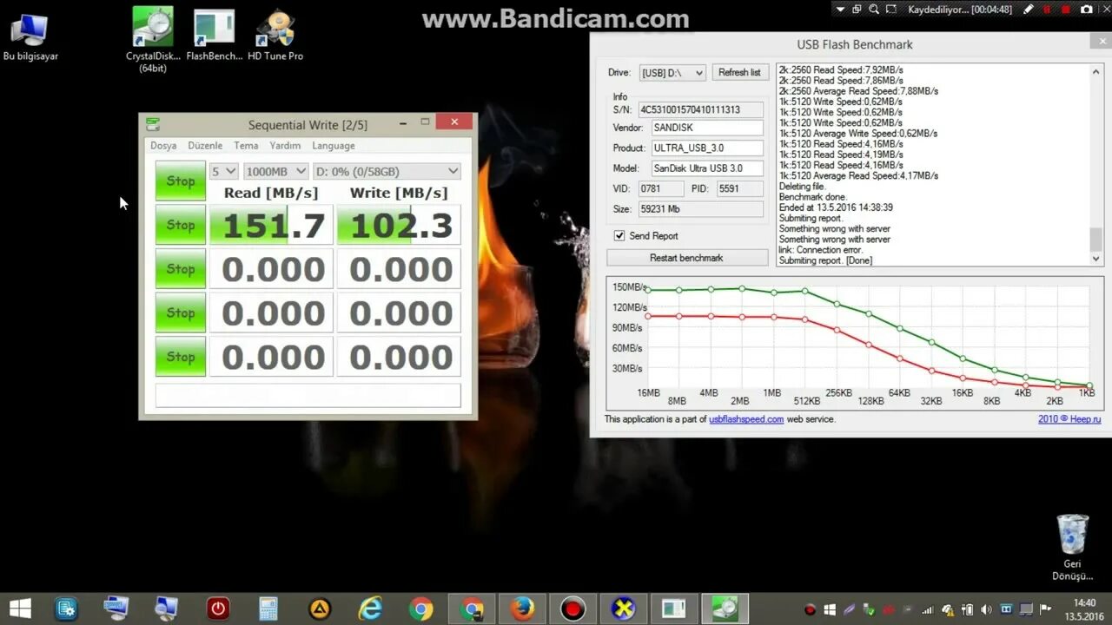Open the Language menu
The height and width of the screenshot is (625, 1112).
click(x=334, y=146)
